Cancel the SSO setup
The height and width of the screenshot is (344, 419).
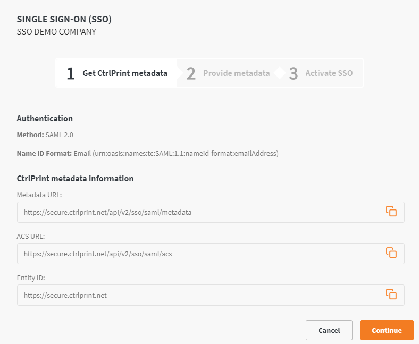click(x=329, y=330)
